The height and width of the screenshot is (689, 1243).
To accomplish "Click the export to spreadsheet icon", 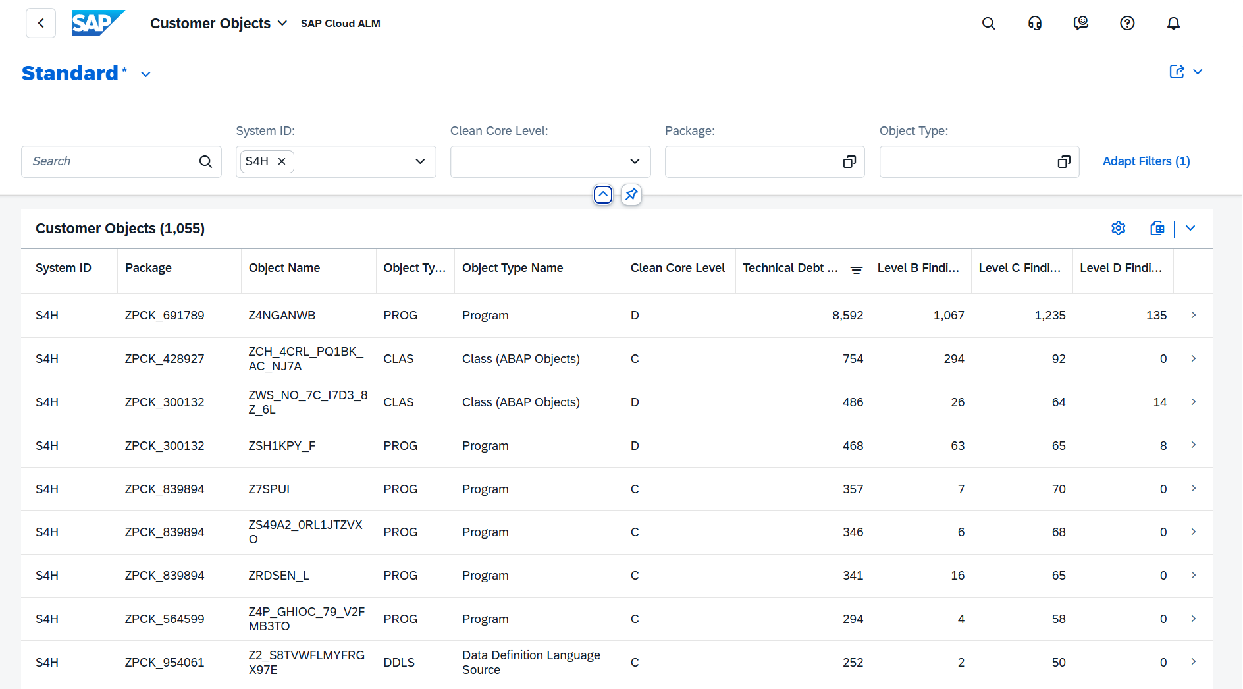I will (x=1157, y=228).
